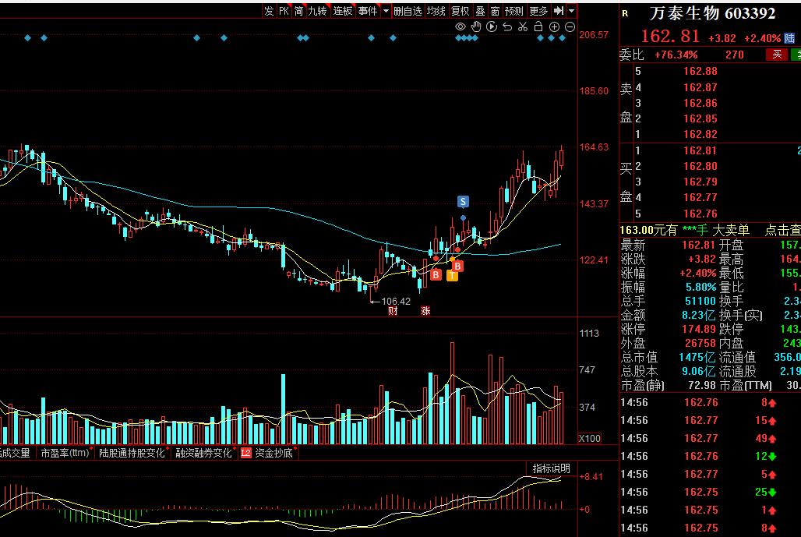Switch to the 陆股通持股变化 tab
This screenshot has height=537, width=801.
coord(132,453)
